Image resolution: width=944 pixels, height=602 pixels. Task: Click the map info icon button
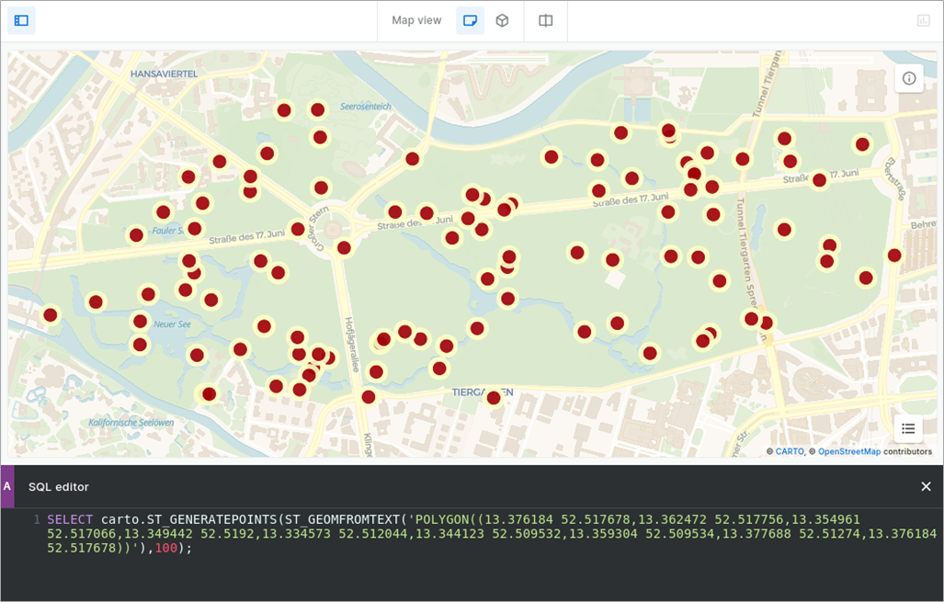coord(908,78)
